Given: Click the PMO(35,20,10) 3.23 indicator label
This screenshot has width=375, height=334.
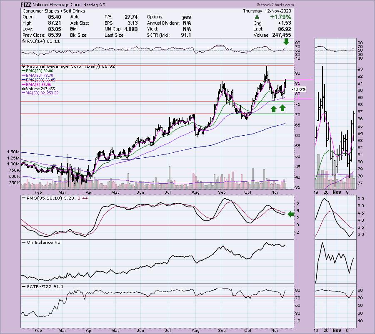Looking at the screenshot, I should point(51,198).
